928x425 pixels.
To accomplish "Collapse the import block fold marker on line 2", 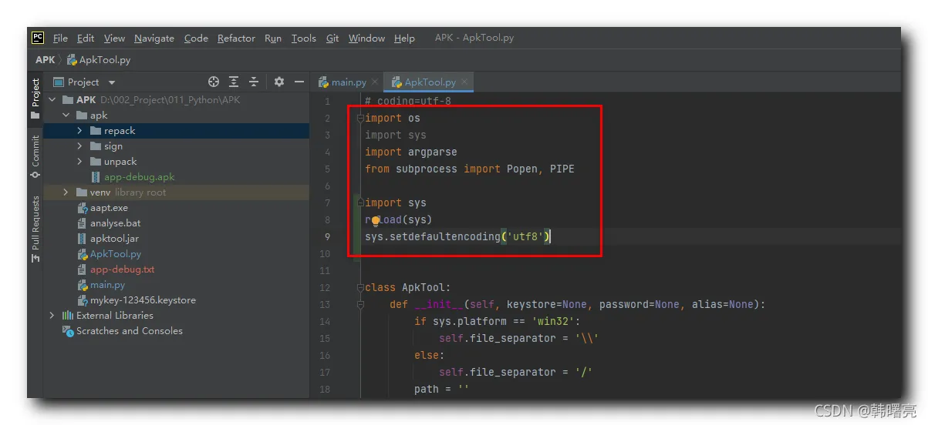I will coord(360,119).
